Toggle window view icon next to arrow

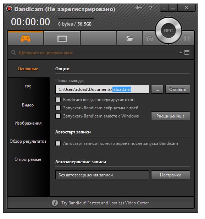pos(187,53)
